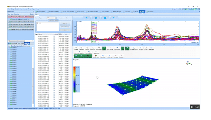
Task: Open the Geometry Editor tab
Action: [40, 12]
